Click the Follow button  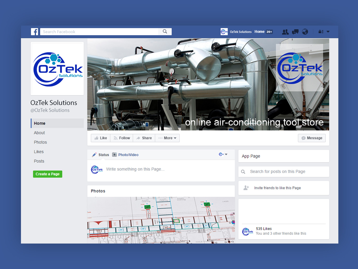coord(122,138)
